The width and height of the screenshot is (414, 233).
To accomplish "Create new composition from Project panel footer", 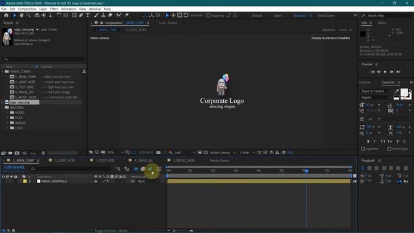I will 17,153.
